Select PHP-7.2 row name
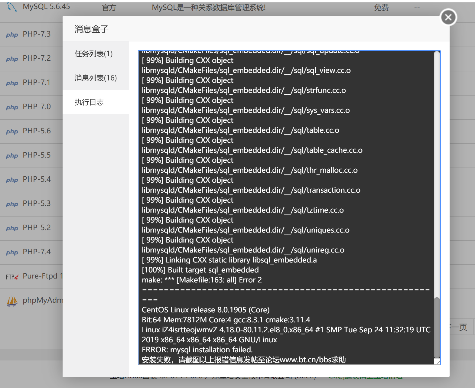Image resolution: width=475 pixels, height=388 pixels. pos(37,58)
